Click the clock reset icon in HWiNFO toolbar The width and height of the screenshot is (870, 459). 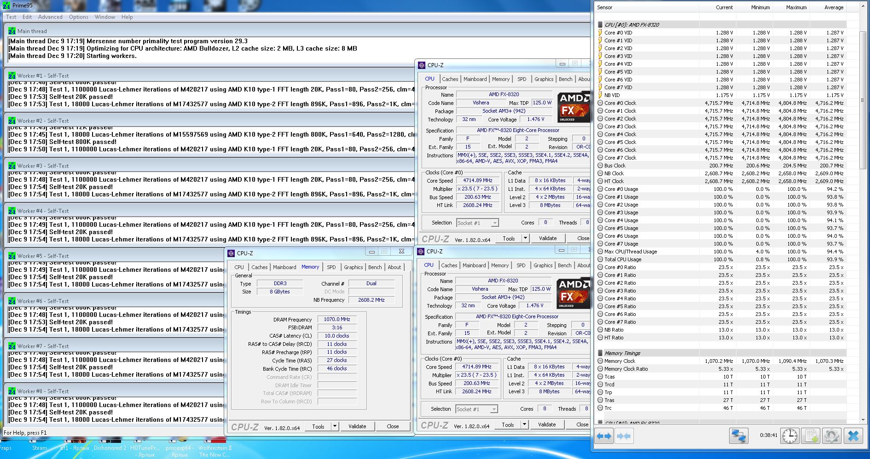pyautogui.click(x=790, y=436)
